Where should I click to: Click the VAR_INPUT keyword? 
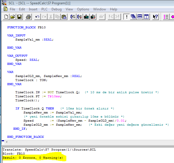[x=16, y=36]
